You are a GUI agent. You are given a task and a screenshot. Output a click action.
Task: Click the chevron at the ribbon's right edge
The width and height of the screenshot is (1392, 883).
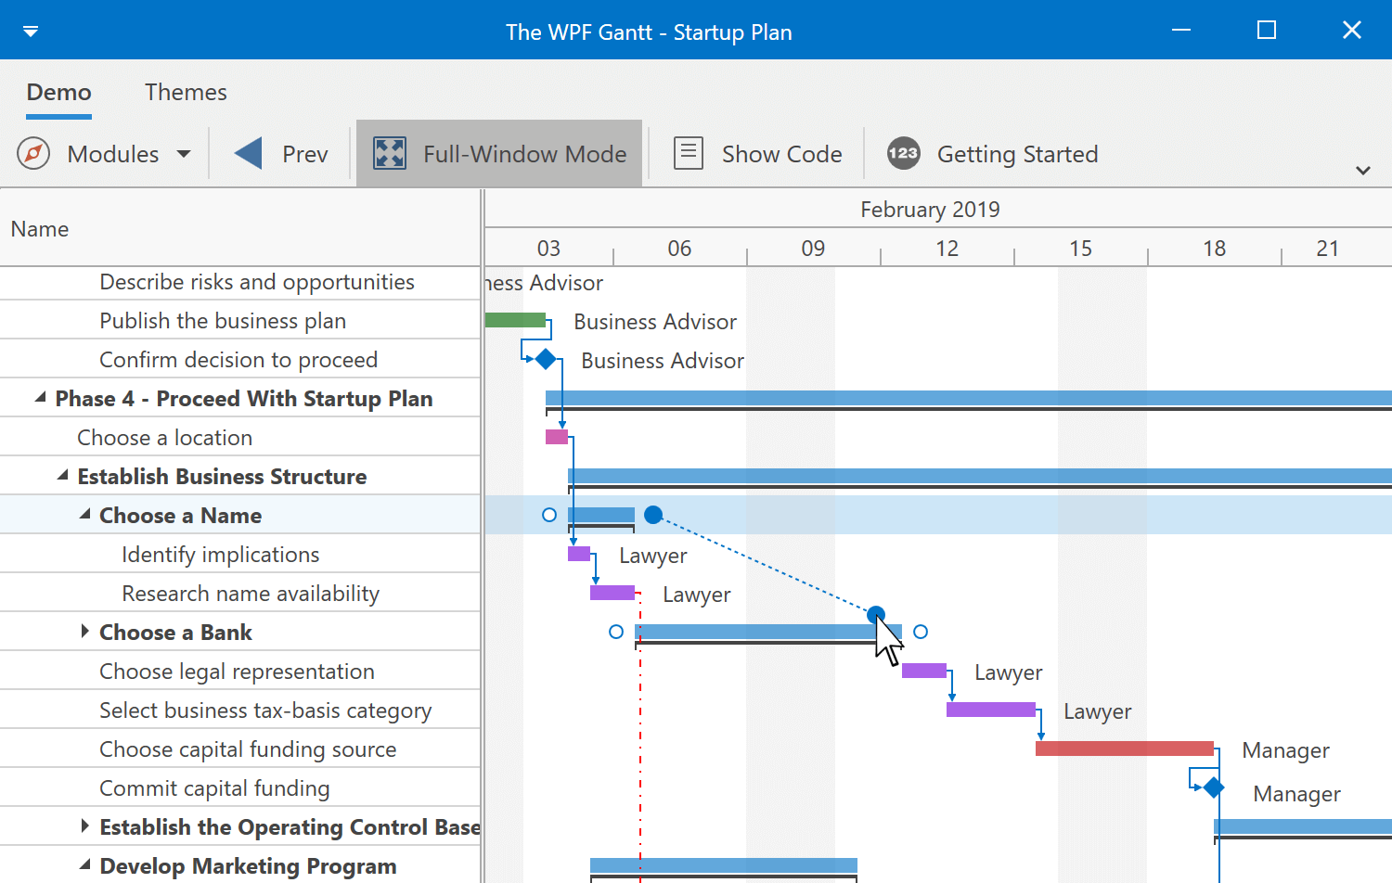(x=1363, y=170)
